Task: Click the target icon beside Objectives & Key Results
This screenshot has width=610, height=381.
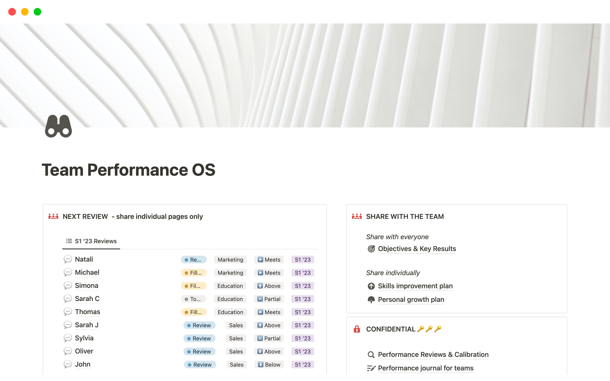Action: pyautogui.click(x=371, y=249)
